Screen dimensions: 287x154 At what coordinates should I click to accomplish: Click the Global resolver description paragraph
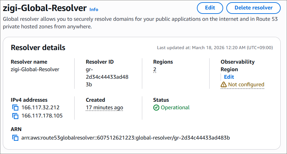point(140,23)
